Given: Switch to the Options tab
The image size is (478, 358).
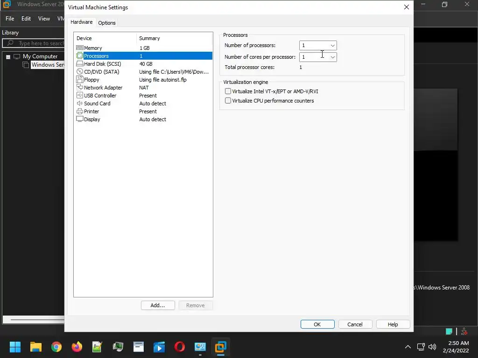Looking at the screenshot, I should click(107, 23).
